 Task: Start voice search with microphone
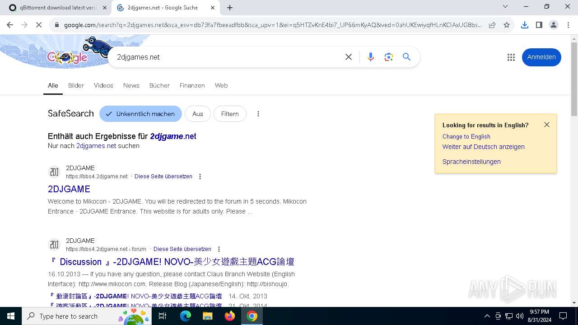tap(371, 57)
